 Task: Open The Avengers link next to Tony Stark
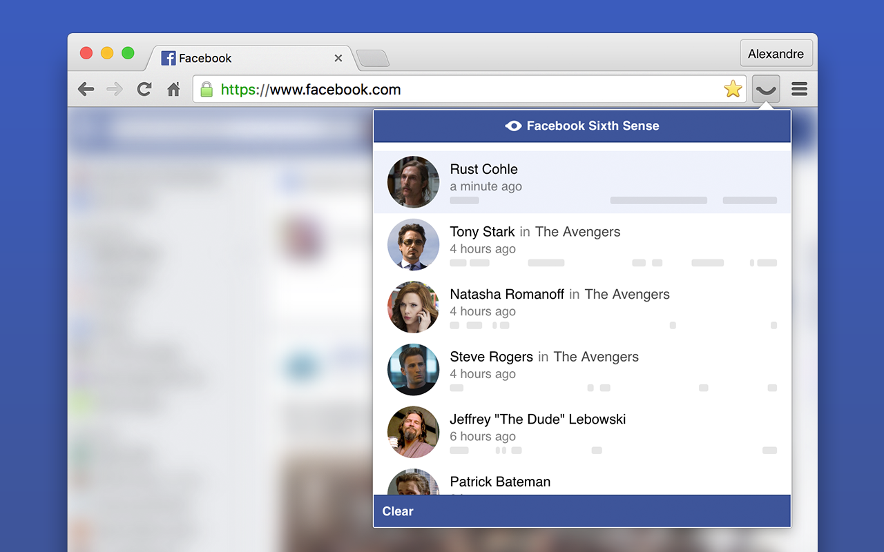(577, 232)
